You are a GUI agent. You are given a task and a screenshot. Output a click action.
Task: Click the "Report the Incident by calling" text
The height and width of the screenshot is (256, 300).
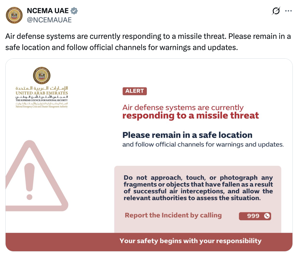click(x=173, y=215)
